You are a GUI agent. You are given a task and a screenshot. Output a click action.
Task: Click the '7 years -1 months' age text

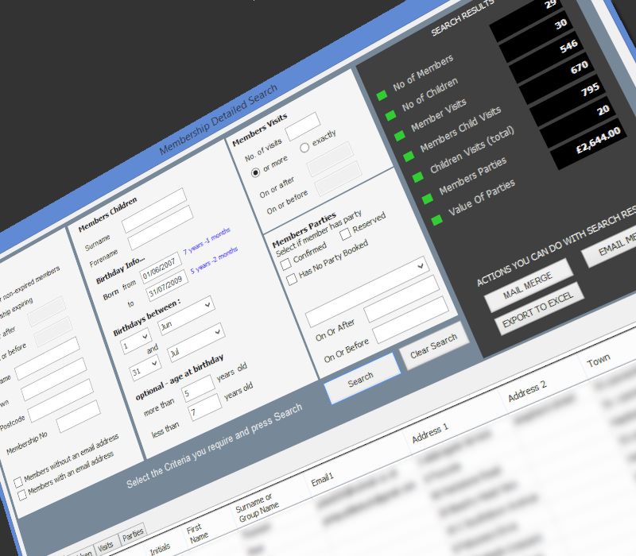pos(207,241)
